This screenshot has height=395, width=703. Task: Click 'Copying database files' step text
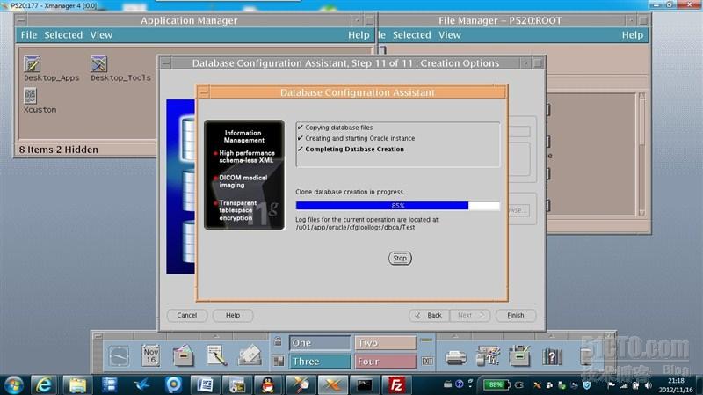339,128
